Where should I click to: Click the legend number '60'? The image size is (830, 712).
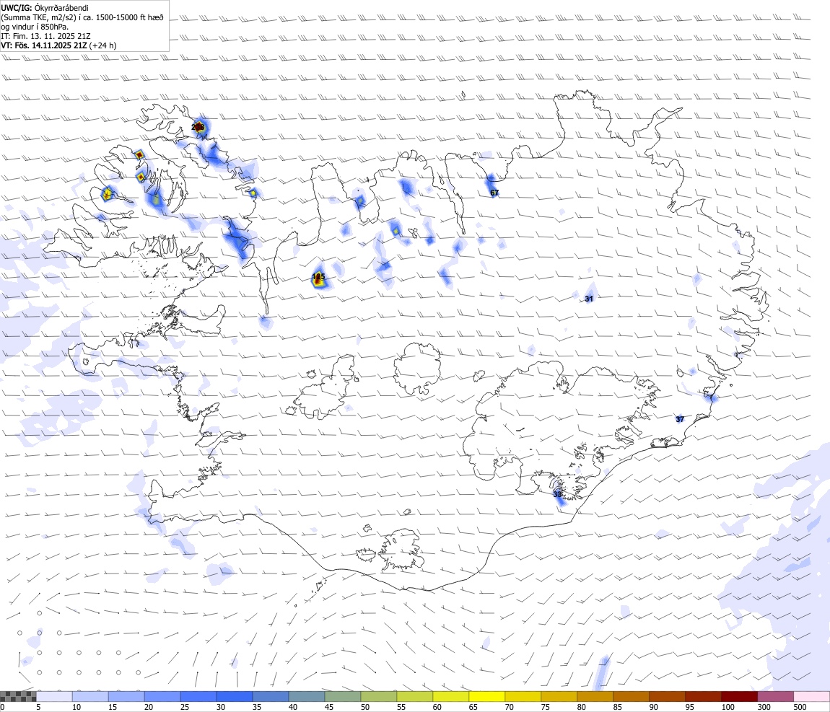[437, 707]
